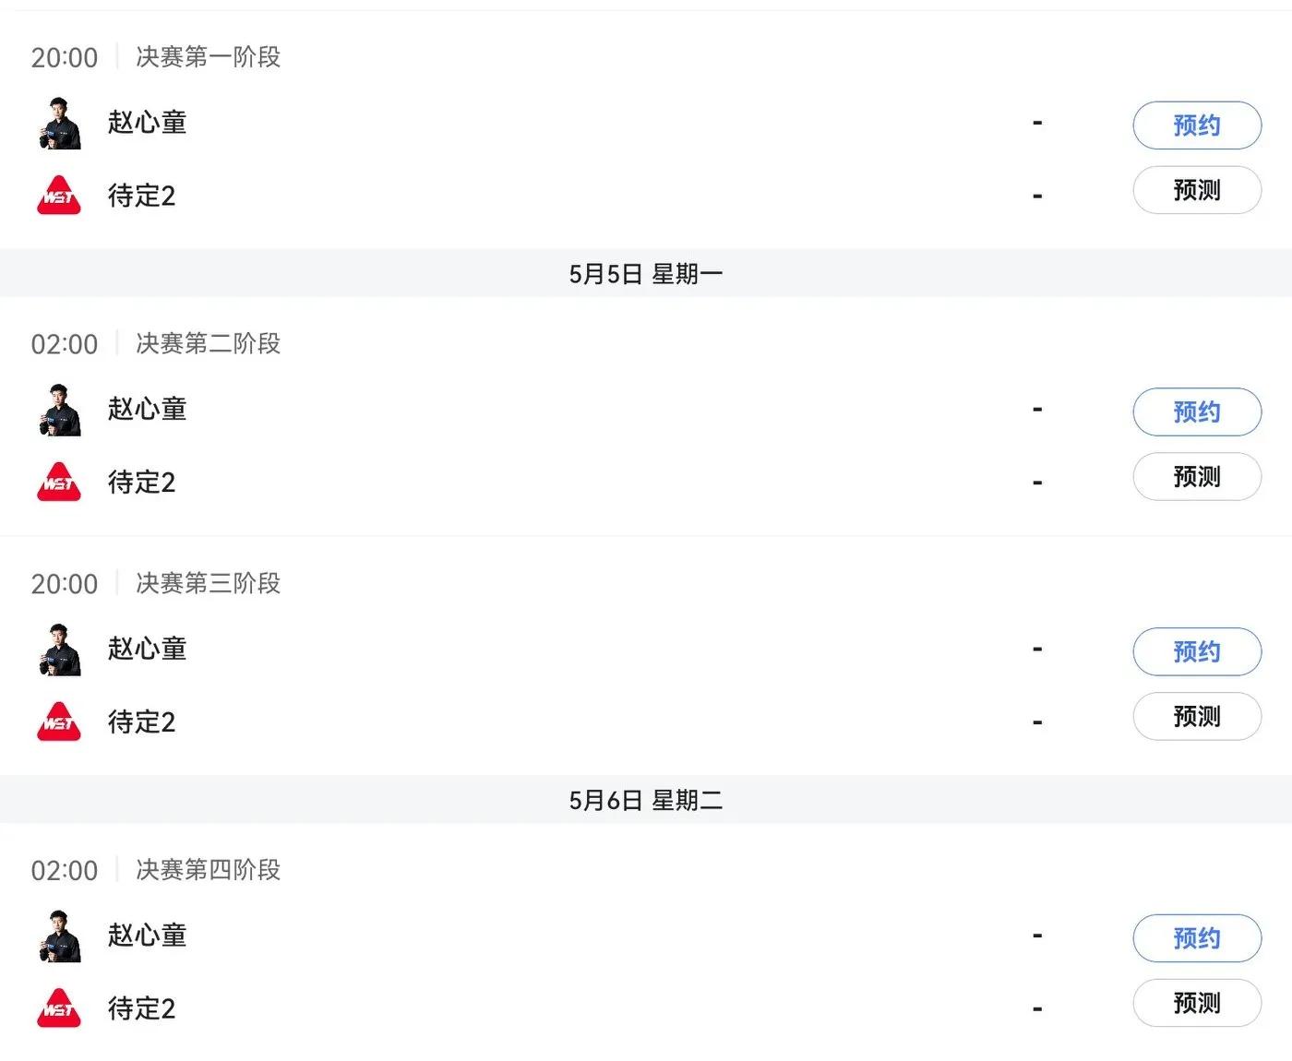
Task: Click 预测 for 决赛第二阶段 match
Action: pos(1197,477)
